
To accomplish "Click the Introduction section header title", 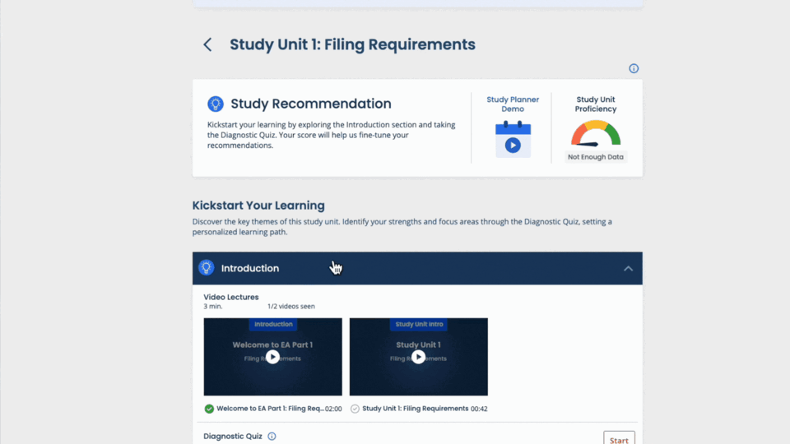I will click(x=250, y=269).
